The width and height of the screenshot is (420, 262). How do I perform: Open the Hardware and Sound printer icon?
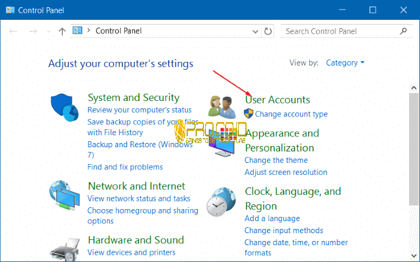65,249
